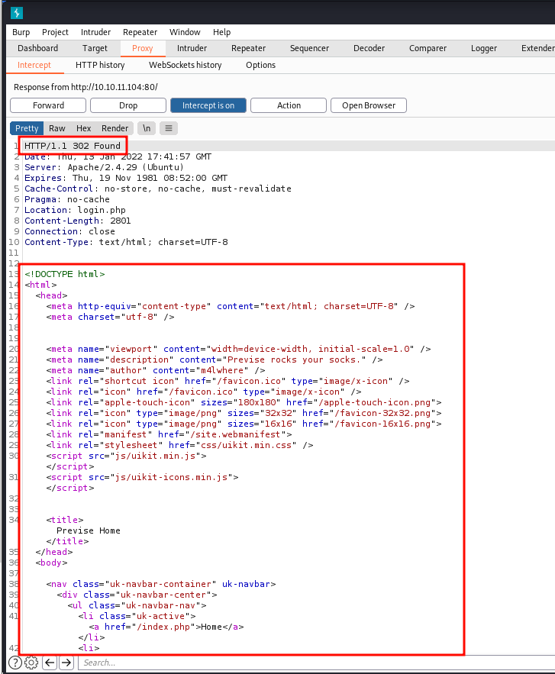Open the message editor hamburger menu
Viewport: 555px width, 674px height.
click(168, 128)
